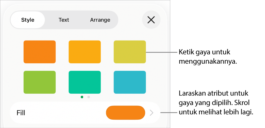
Task: Switch to the Text tab
Action: 64,20
